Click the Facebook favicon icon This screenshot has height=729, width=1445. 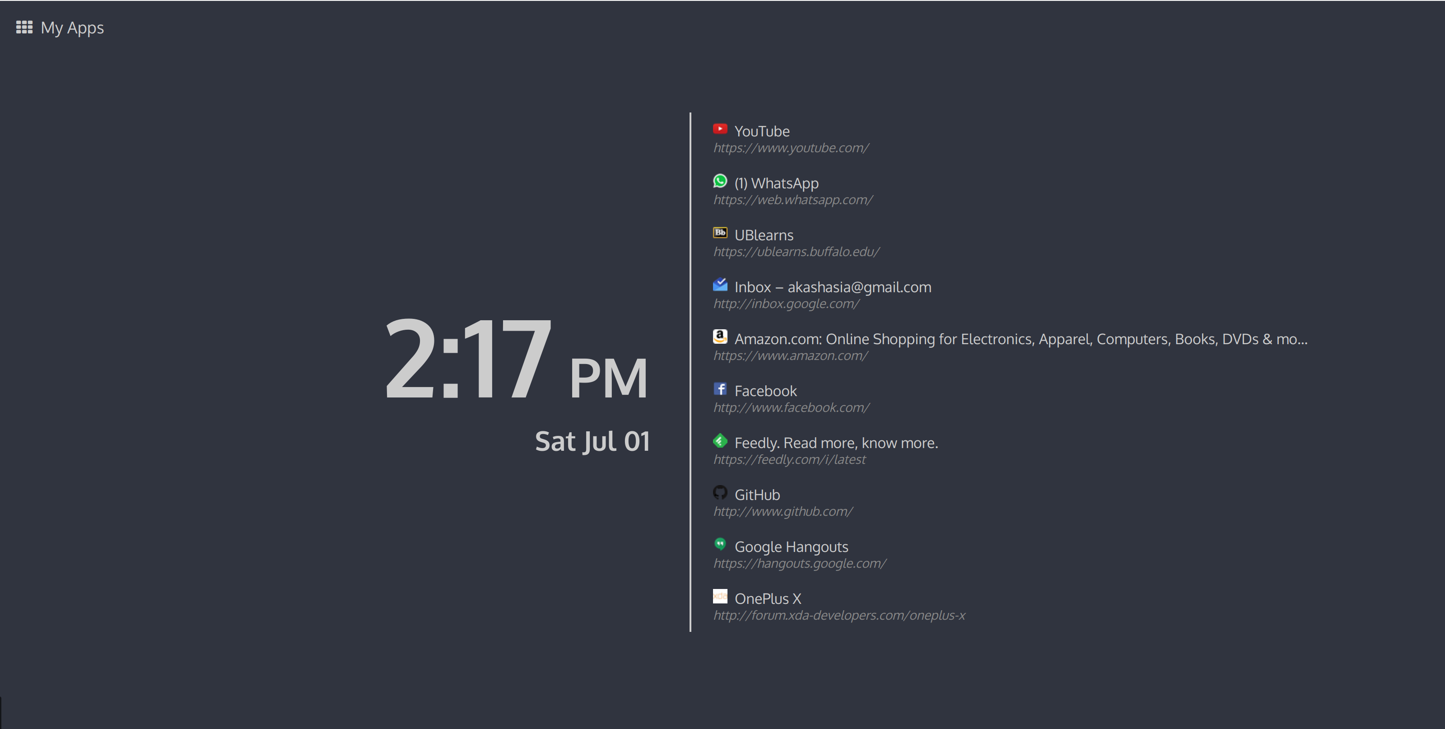[720, 389]
